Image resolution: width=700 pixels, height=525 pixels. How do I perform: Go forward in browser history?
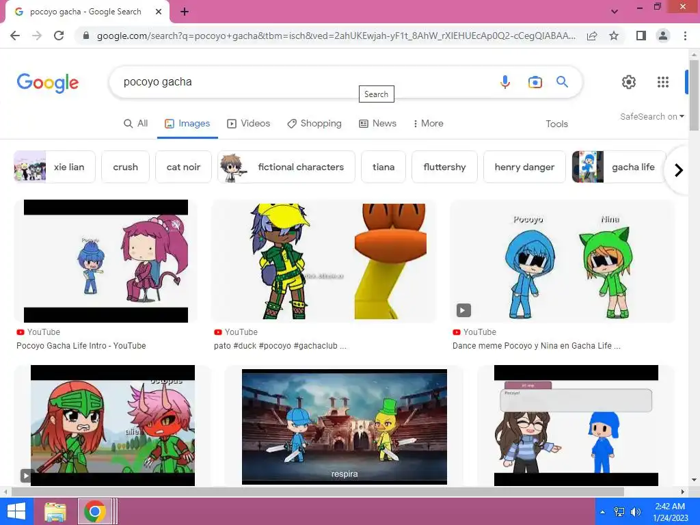[x=37, y=36]
